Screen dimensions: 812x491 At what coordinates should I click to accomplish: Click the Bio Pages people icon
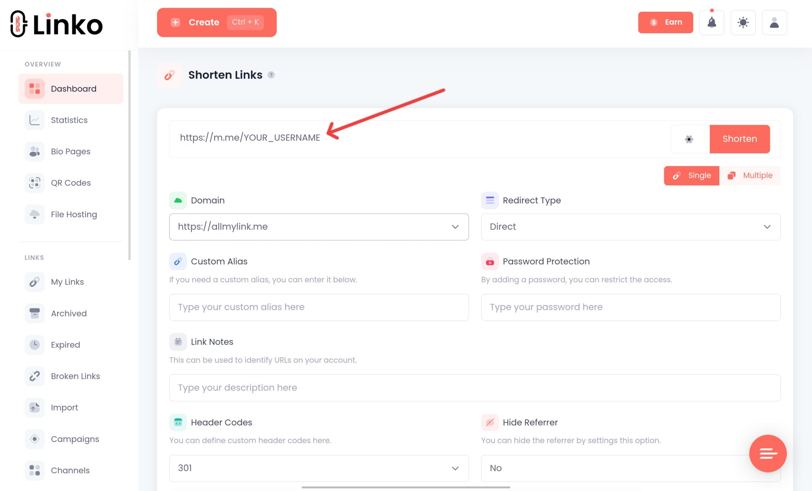34,151
